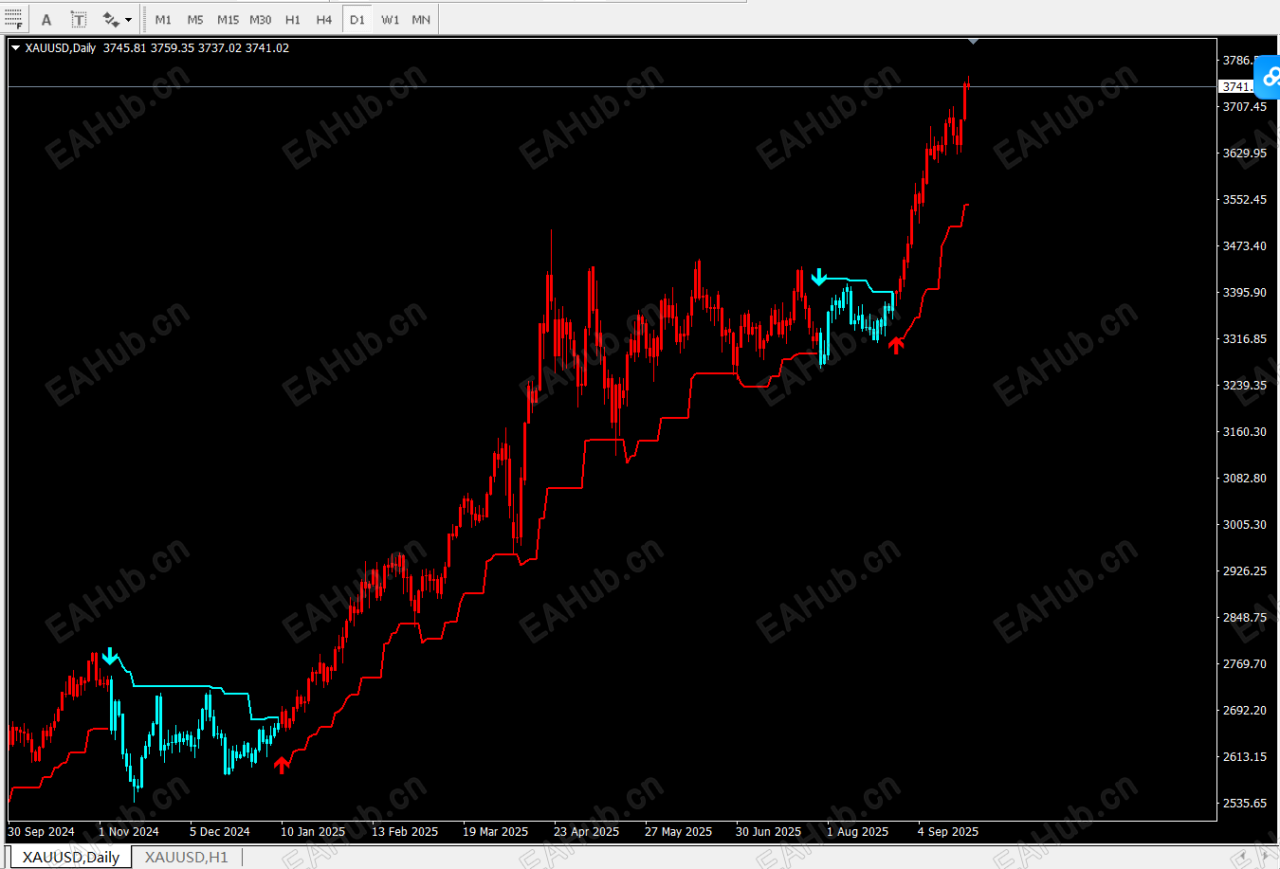Click the 1 Nov 2024 date label
1280x869 pixels.
[x=129, y=831]
